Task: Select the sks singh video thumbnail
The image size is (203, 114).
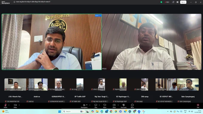Action: click(80, 84)
